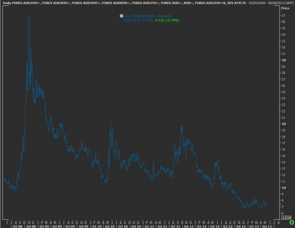
Task: Click the 'Q1 11' quarter label
Action: 149,226
